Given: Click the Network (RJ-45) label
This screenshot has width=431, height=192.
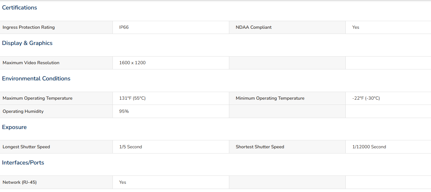Looking at the screenshot, I should 20,182.
